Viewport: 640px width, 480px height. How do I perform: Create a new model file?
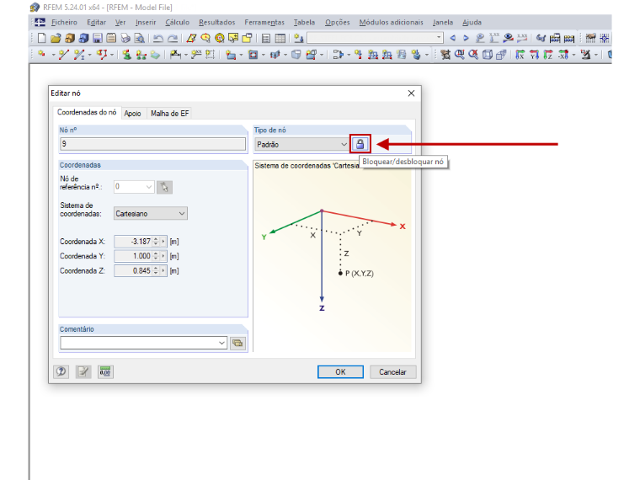pos(41,39)
